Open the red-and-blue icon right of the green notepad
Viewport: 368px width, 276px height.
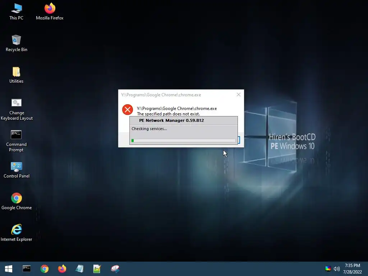115,269
